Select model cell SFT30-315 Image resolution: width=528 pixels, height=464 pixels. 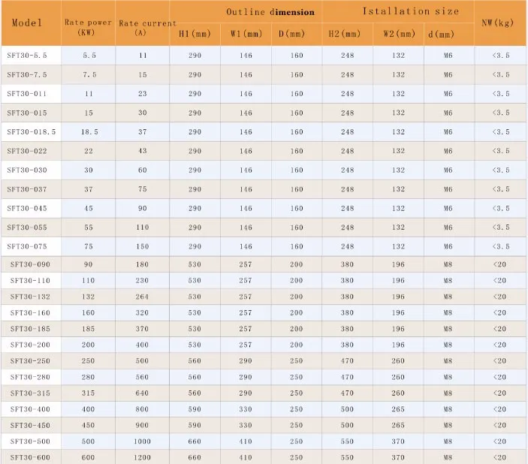click(30, 393)
